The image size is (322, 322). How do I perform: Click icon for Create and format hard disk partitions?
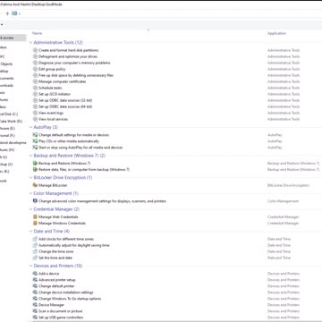pos(35,50)
